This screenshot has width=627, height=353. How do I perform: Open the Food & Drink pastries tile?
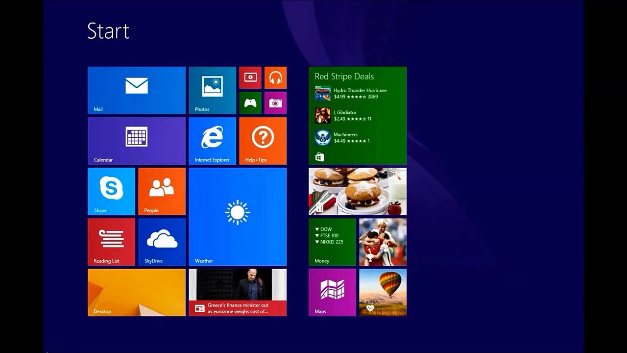coord(358,191)
